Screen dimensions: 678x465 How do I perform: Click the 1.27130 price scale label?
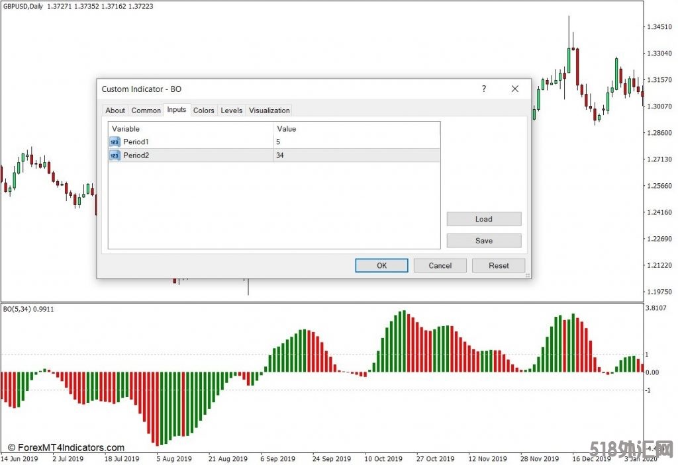pyautogui.click(x=659, y=159)
